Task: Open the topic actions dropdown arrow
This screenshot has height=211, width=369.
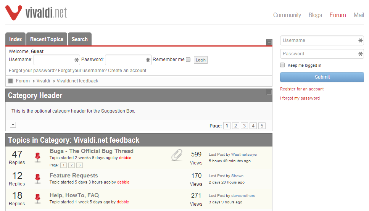Action: tap(13, 125)
